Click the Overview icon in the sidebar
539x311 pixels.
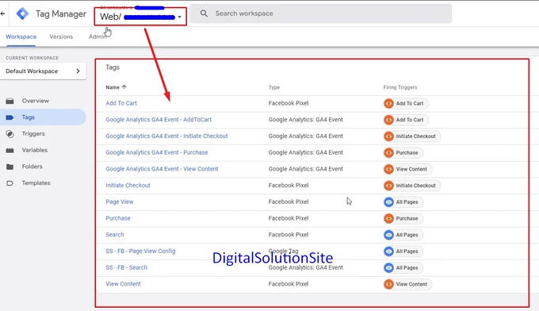pos(10,101)
